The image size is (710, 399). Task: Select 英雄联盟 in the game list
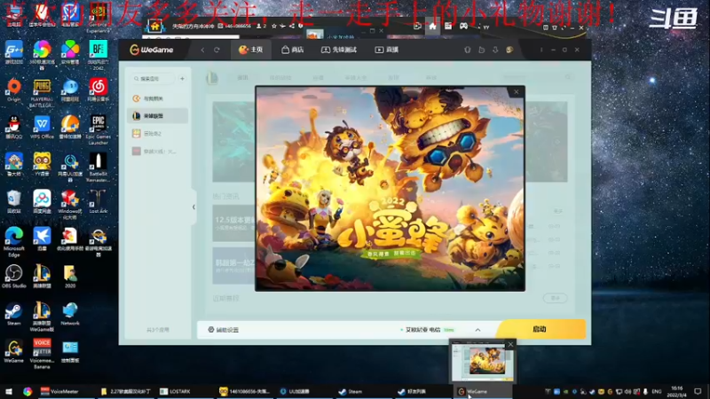coord(158,116)
